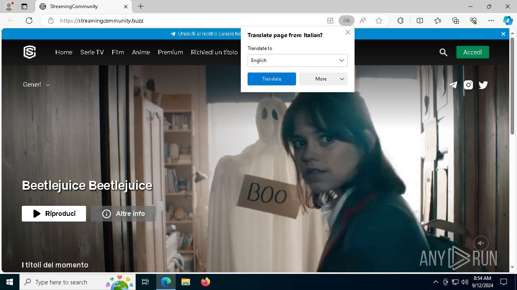
Task: Expand the More options dropdown in the translate popup
Action: pyautogui.click(x=323, y=79)
